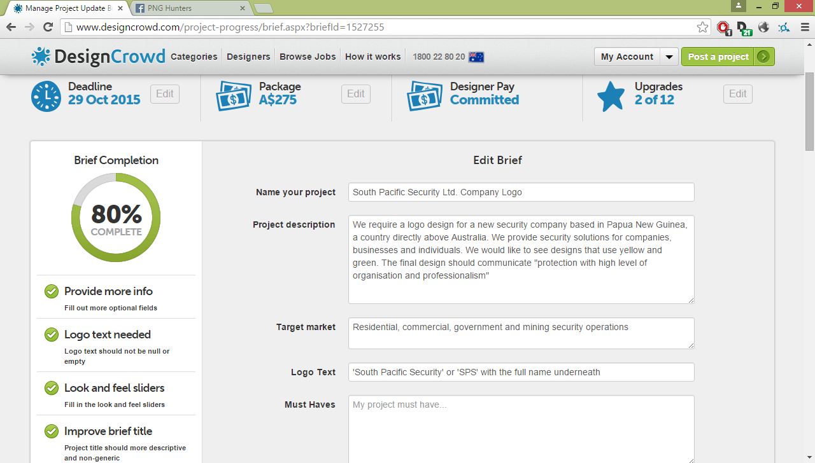Click the Post a project arrow

(763, 57)
